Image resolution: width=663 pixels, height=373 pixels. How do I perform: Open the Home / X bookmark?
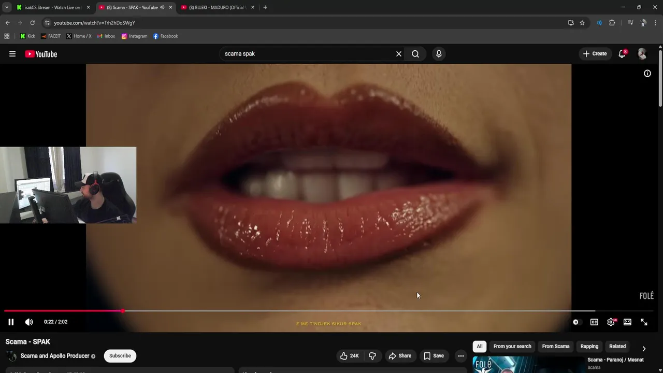coord(79,36)
